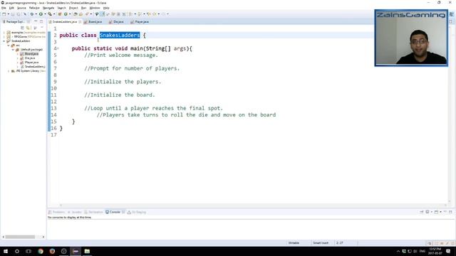Click the New file toolbar icon
The height and width of the screenshot is (256, 456).
[4, 14]
